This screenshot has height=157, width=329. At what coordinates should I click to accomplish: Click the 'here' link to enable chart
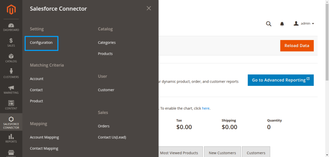pos(206,108)
